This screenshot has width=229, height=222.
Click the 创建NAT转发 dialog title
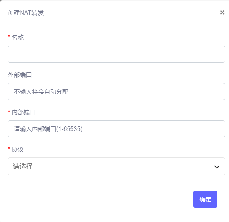pos(26,13)
